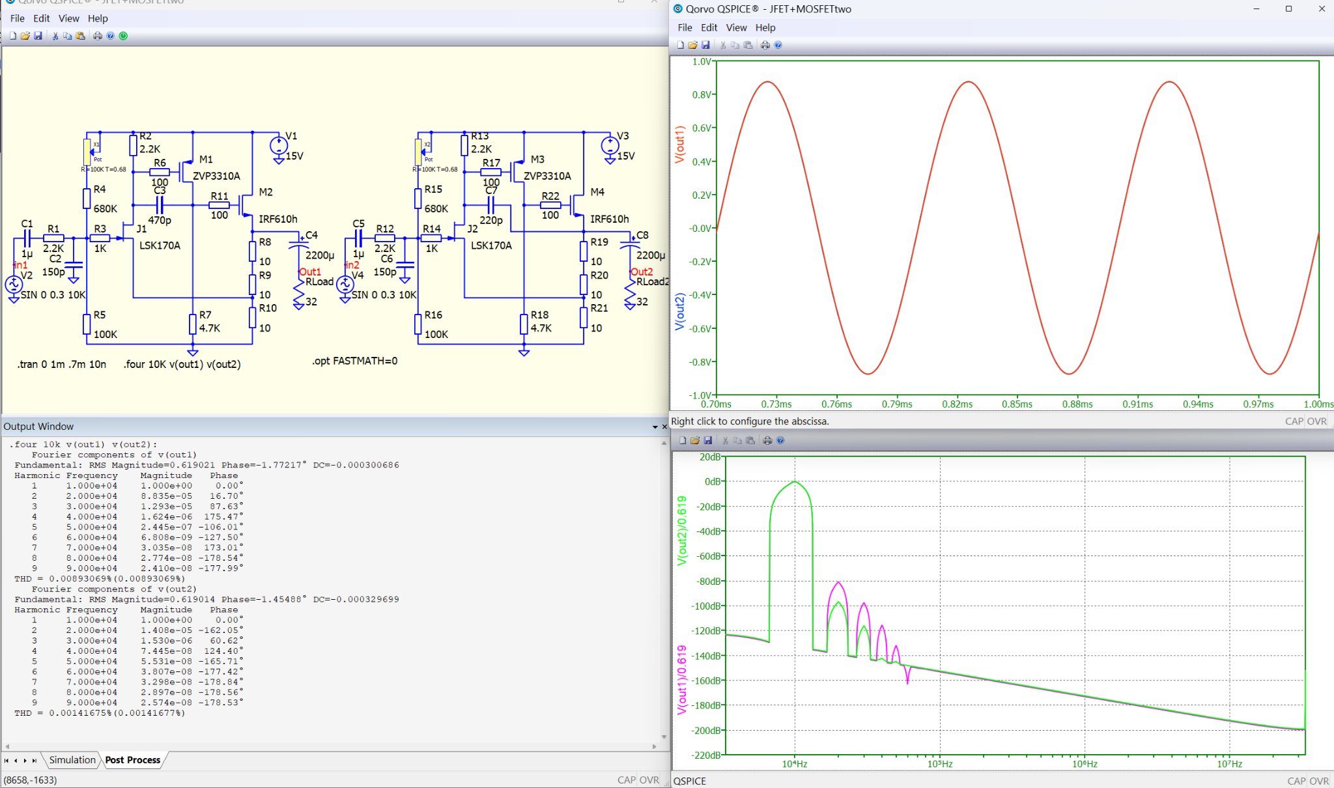Image resolution: width=1334 pixels, height=788 pixels.
Task: Click Copy icon in schematic window toolbar
Action: pos(68,36)
